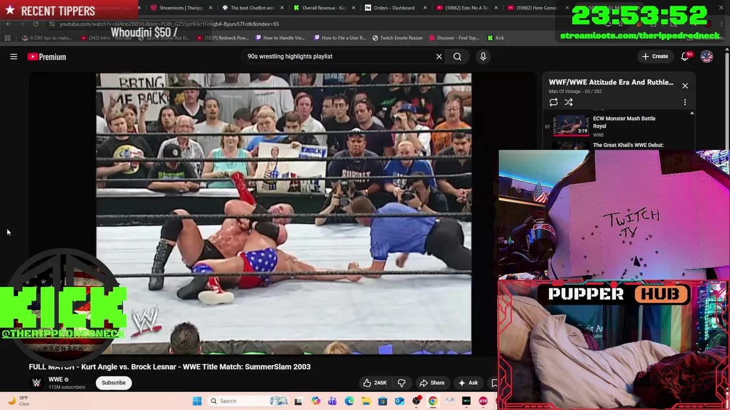This screenshot has height=410, width=730.
Task: Open the YouTube notifications bell
Action: tap(685, 56)
